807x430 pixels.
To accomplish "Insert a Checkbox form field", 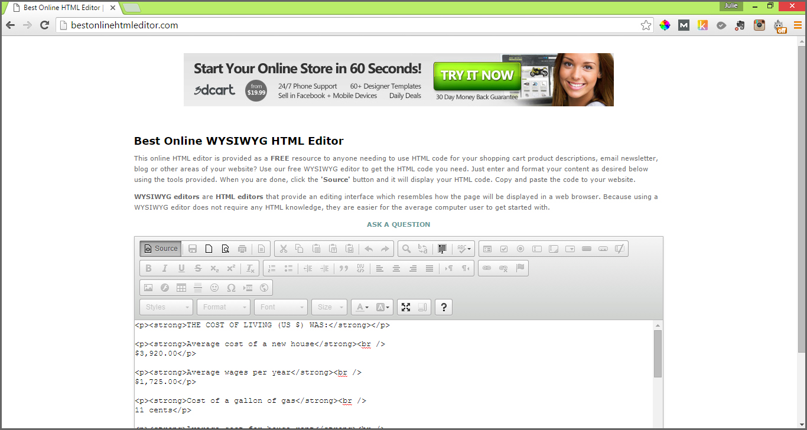I will point(504,249).
